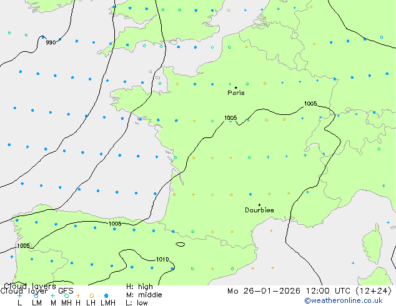Click the 'H: high' legend text

(139, 287)
